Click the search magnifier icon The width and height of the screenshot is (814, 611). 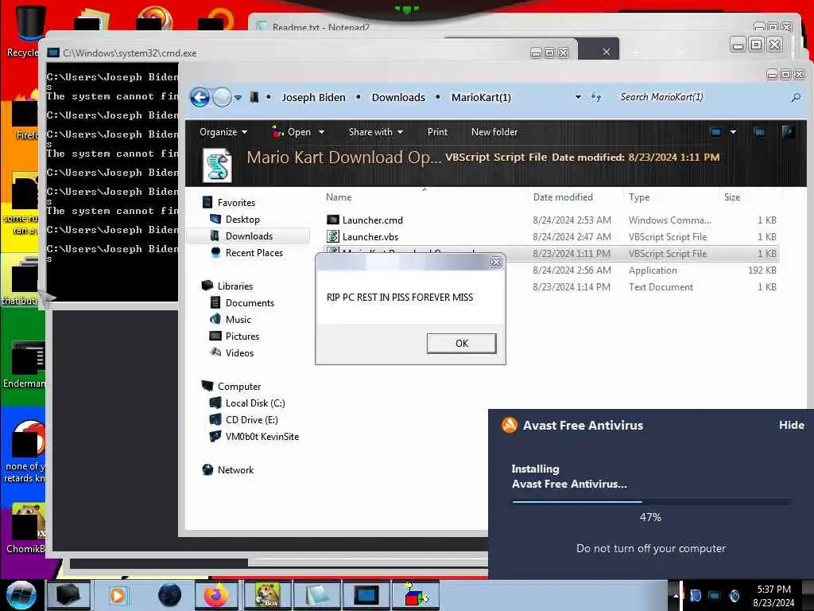click(x=796, y=97)
